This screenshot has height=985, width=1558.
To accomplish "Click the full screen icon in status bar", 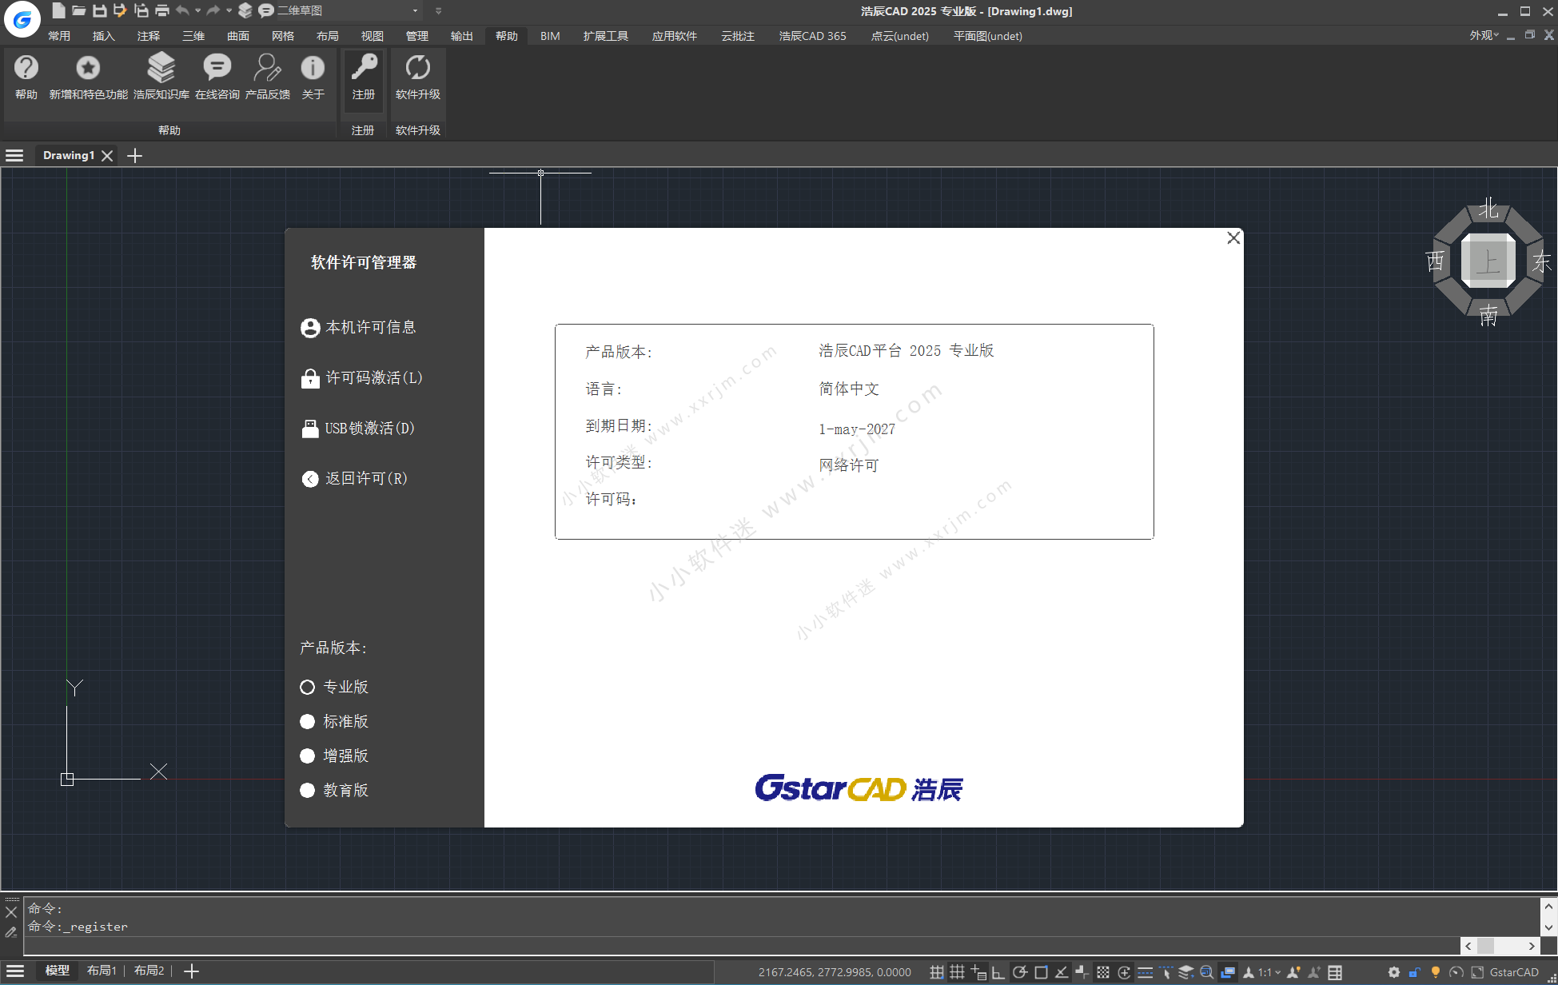I will (1477, 972).
